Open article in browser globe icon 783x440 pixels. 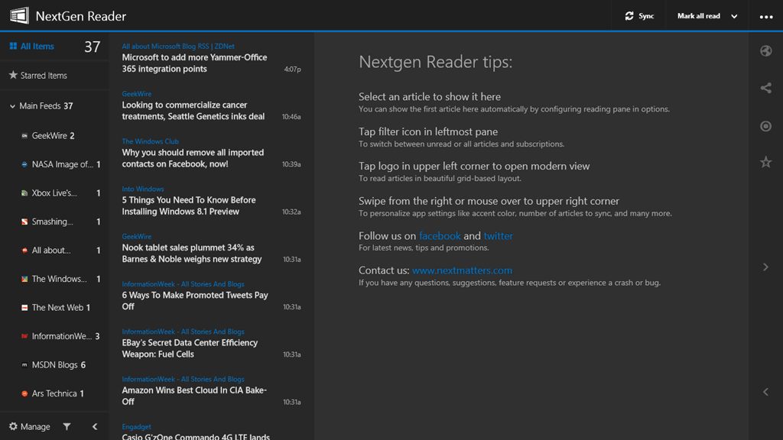click(765, 51)
